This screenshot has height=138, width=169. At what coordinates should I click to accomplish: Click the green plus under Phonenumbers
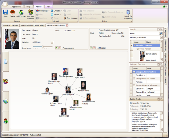(57, 48)
